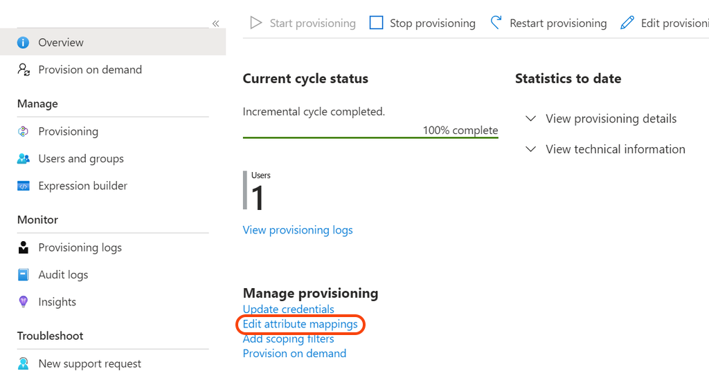Click the Expression builder icon
The width and height of the screenshot is (709, 391).
pos(24,186)
